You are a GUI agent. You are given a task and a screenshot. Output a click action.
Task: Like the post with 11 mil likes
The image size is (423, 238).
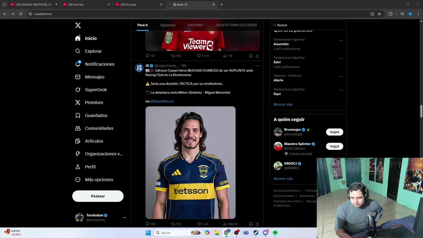tap(203, 56)
